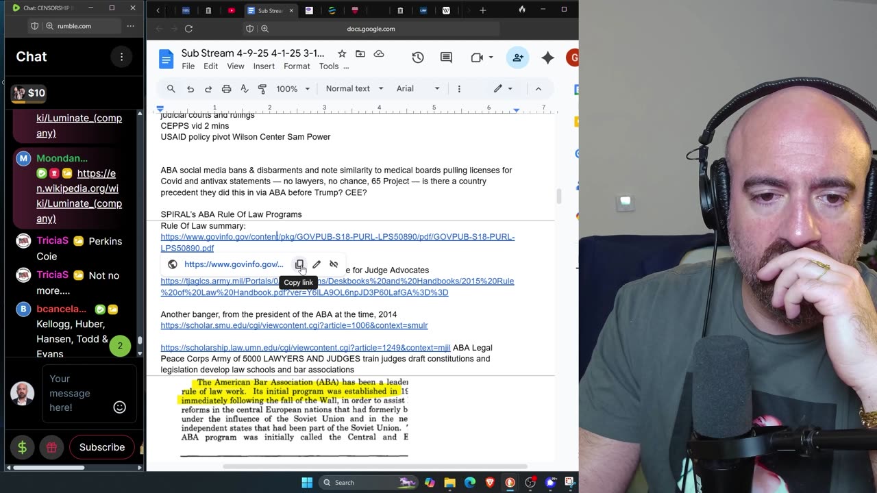Open the Arial font dropdown
The height and width of the screenshot is (493, 877).
(x=418, y=88)
